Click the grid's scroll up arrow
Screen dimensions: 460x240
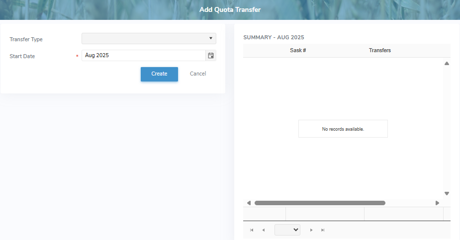[447, 64]
